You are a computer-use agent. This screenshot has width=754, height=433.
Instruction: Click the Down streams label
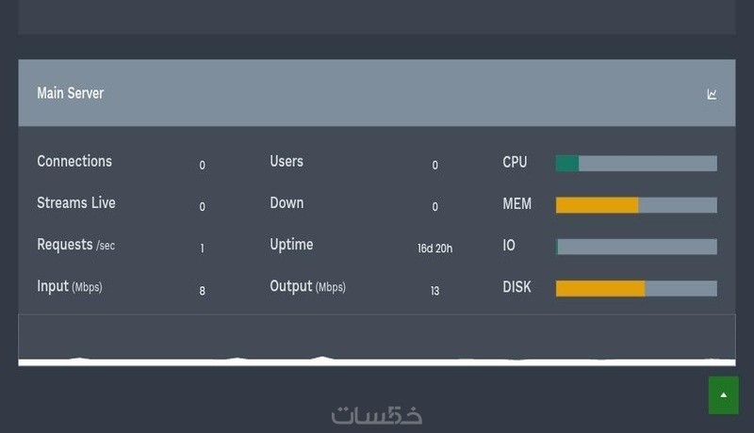pos(287,202)
